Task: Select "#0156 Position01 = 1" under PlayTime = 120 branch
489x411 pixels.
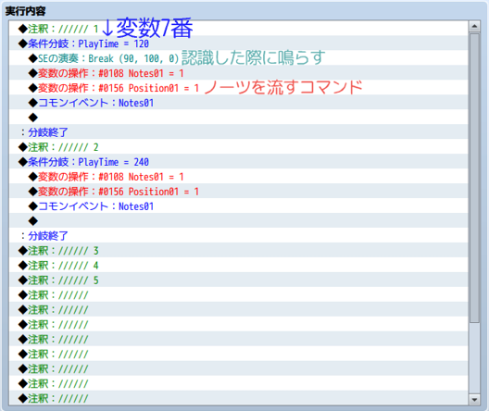Action: (239, 88)
